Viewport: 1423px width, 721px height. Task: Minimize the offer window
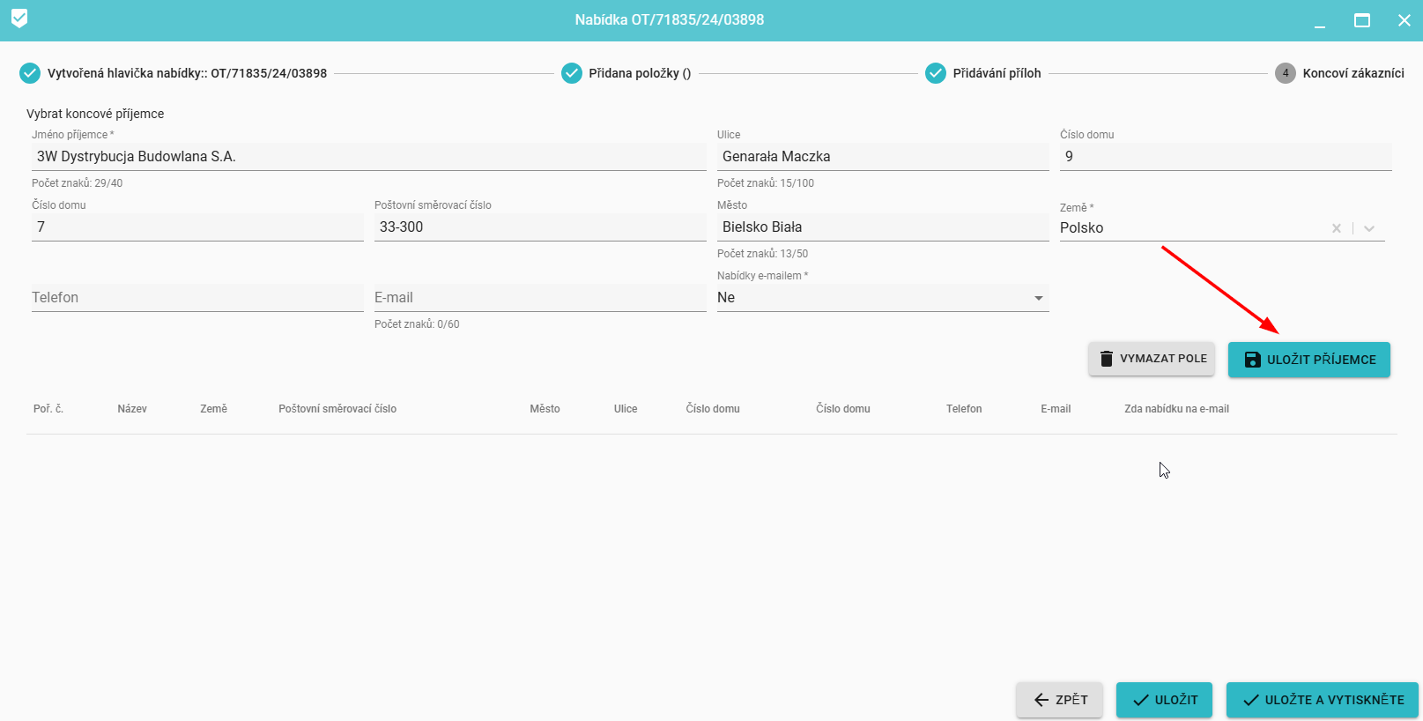coord(1320,20)
